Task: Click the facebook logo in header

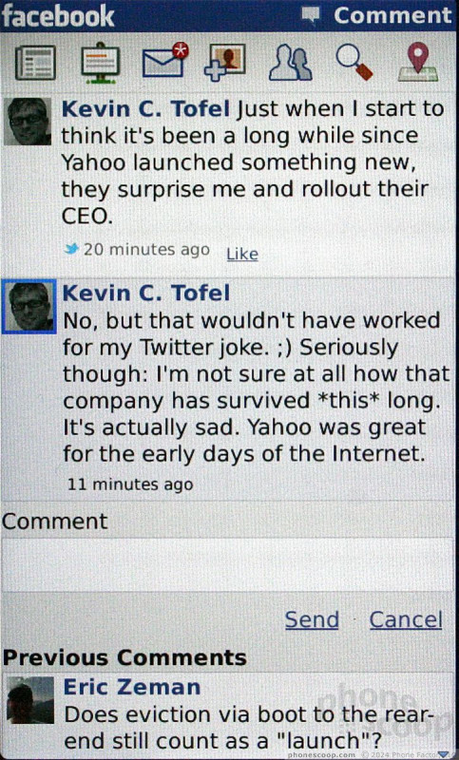Action: click(x=58, y=15)
